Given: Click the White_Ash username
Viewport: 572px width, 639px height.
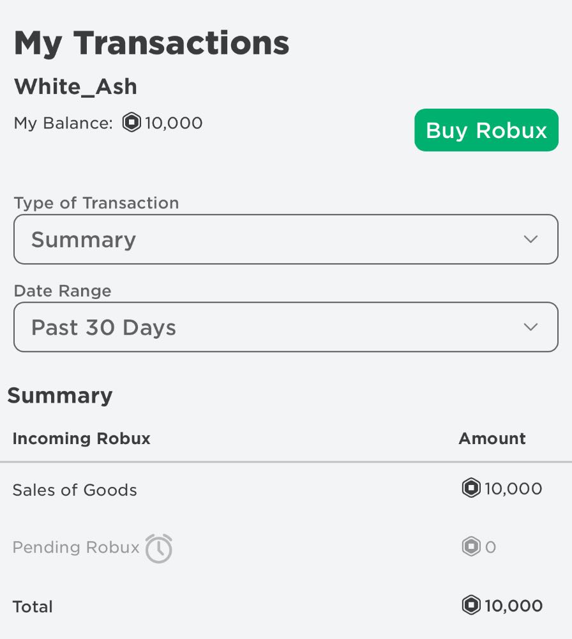Looking at the screenshot, I should coord(75,87).
